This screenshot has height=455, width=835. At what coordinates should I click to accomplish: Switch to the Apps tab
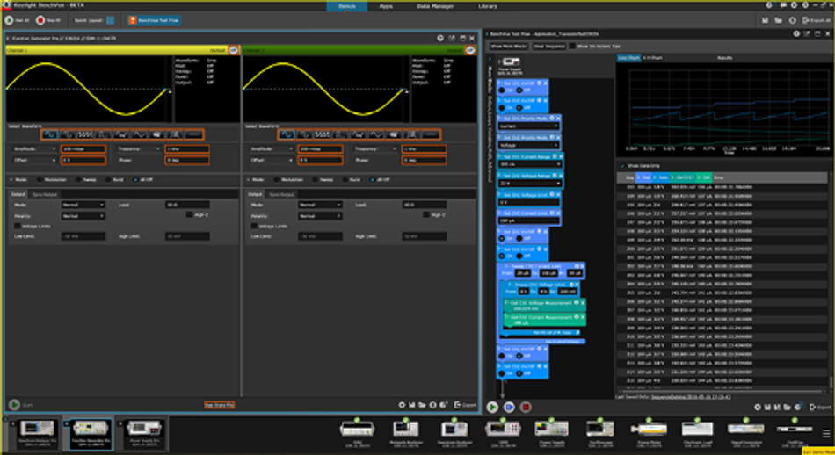click(x=386, y=6)
